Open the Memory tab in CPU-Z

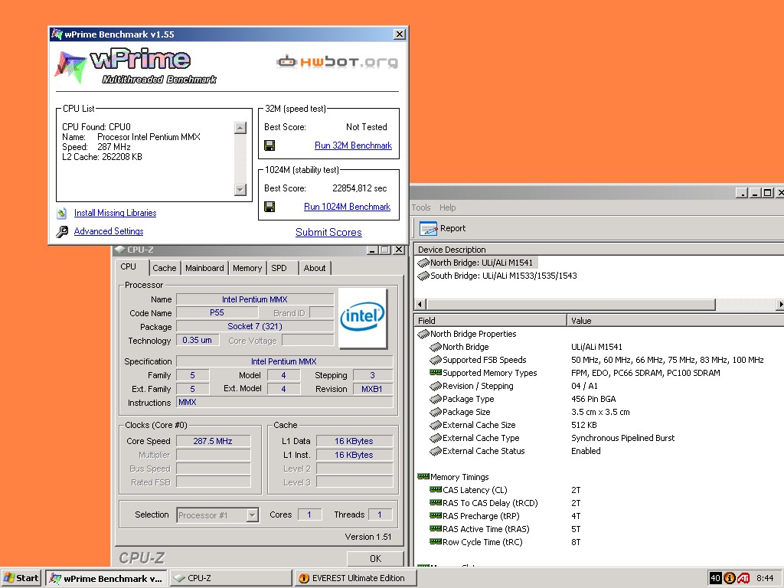[247, 268]
